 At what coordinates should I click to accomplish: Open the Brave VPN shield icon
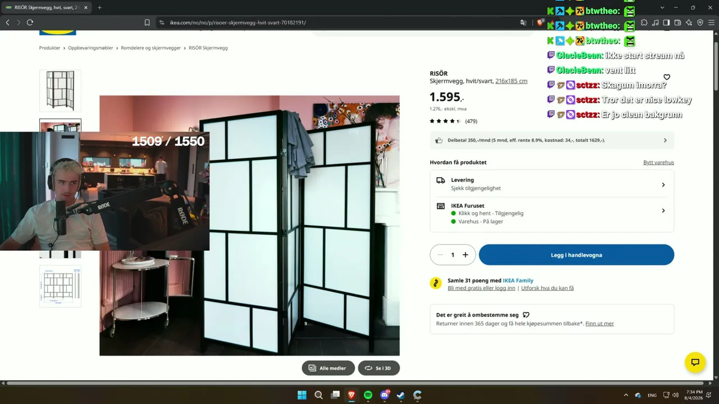click(700, 22)
